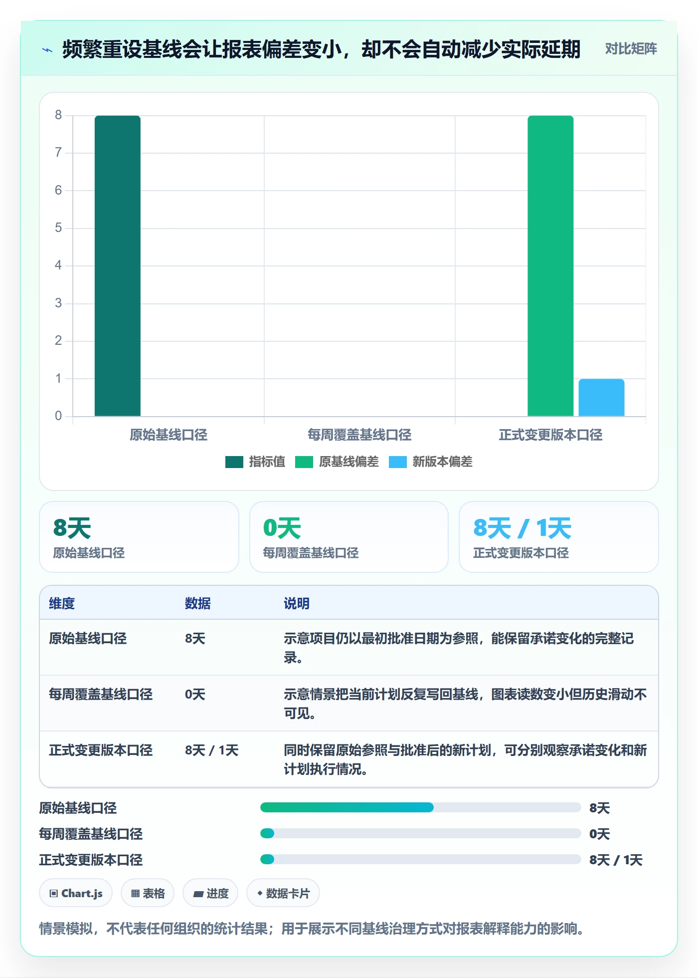This screenshot has height=978, width=698.
Task: Click the 每周覆盖基线口径 progress row label
Action: 91,834
